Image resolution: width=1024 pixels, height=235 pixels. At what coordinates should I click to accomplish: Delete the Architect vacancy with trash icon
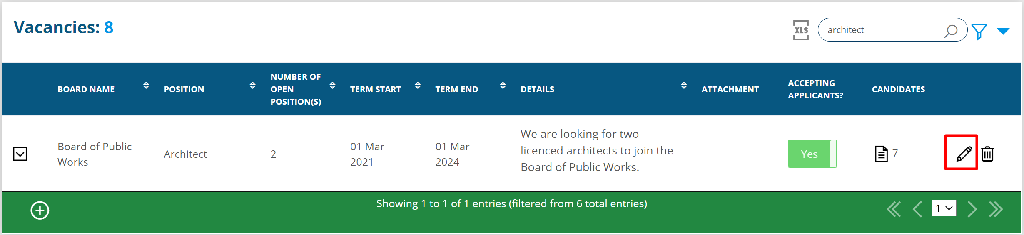coord(987,154)
